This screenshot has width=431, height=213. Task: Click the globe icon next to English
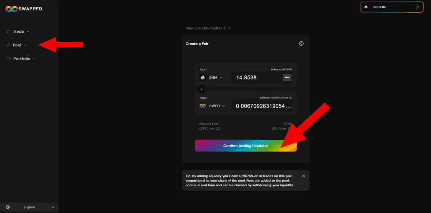coord(8,207)
